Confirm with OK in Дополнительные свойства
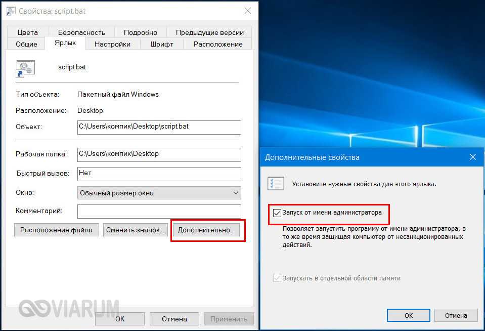The image size is (485, 331). [408, 315]
